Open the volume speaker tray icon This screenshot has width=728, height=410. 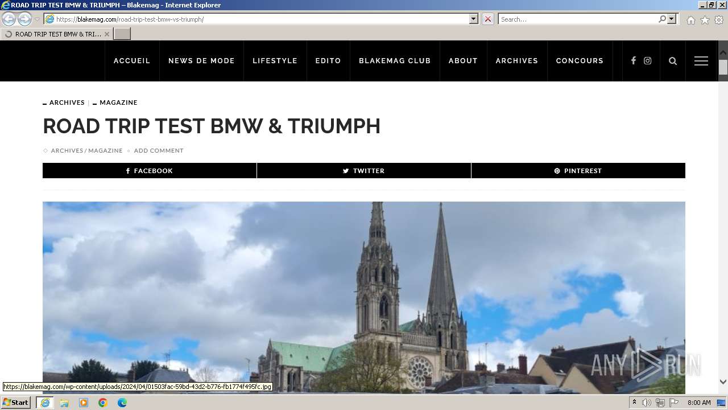[647, 403]
